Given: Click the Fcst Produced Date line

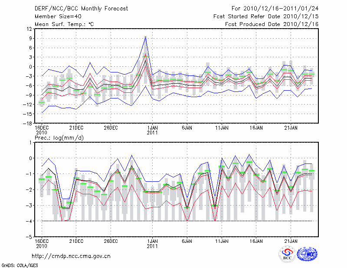Looking at the screenshot, I should tap(272, 24).
